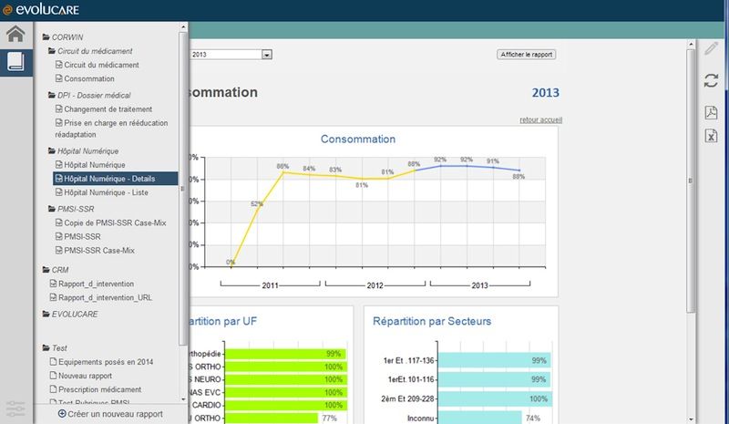Viewport: 729px width, 424px height.
Task: Refresh the report with the reload icon
Action: tap(711, 80)
